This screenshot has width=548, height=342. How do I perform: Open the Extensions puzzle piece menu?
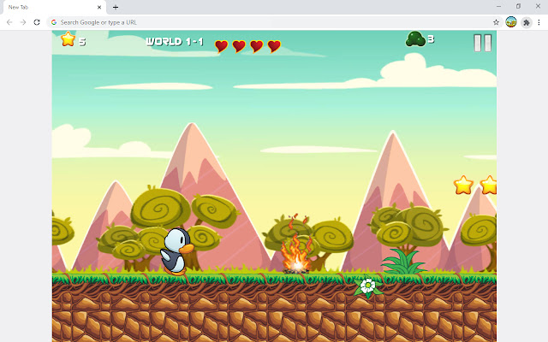click(527, 22)
